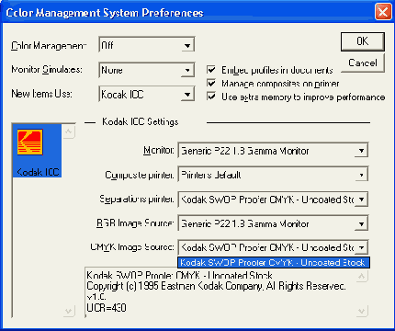Screen dimensions: 395x331
Task: Click the Cancel button
Action: [x=363, y=63]
